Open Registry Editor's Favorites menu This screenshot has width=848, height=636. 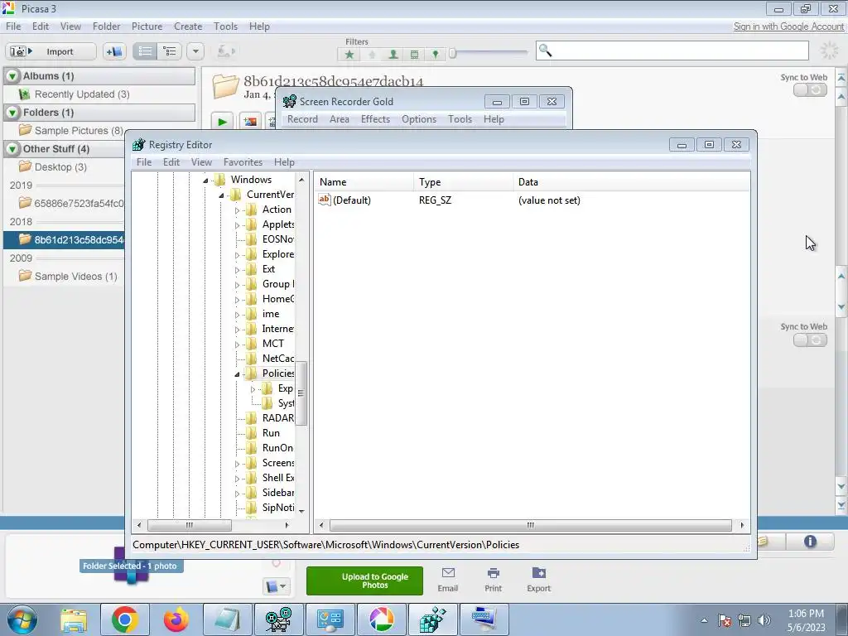coord(243,162)
